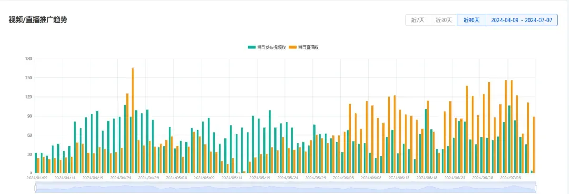Image resolution: width=569 pixels, height=194 pixels.
Task: Toggle the 当日发布视频数 legend series
Action: (267, 47)
